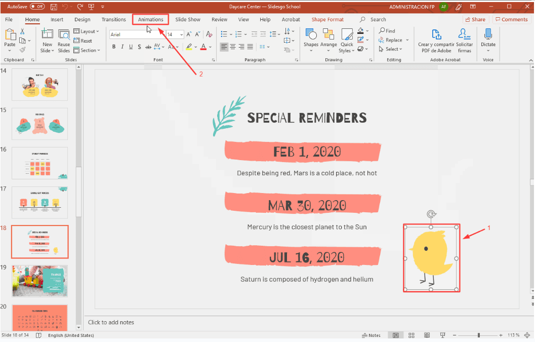Center align text
Screen dimensions: 535x342
pos(233,47)
